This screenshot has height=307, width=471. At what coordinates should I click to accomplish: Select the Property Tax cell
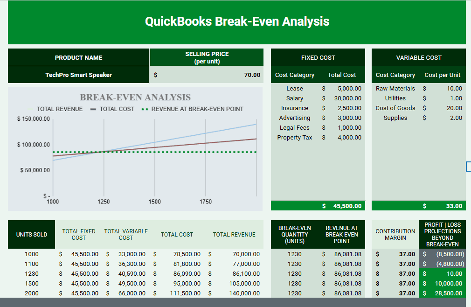[x=295, y=138]
